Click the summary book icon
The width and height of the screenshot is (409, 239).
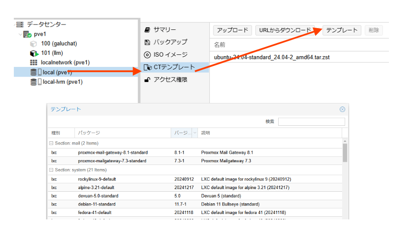(147, 30)
